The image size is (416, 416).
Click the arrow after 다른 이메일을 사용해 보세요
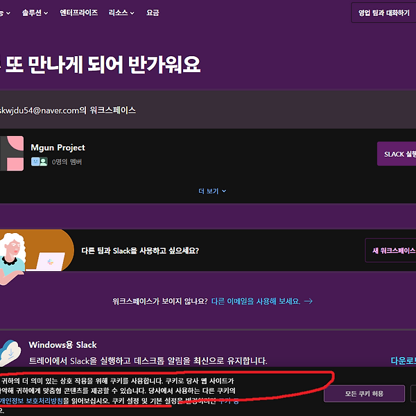point(309,301)
